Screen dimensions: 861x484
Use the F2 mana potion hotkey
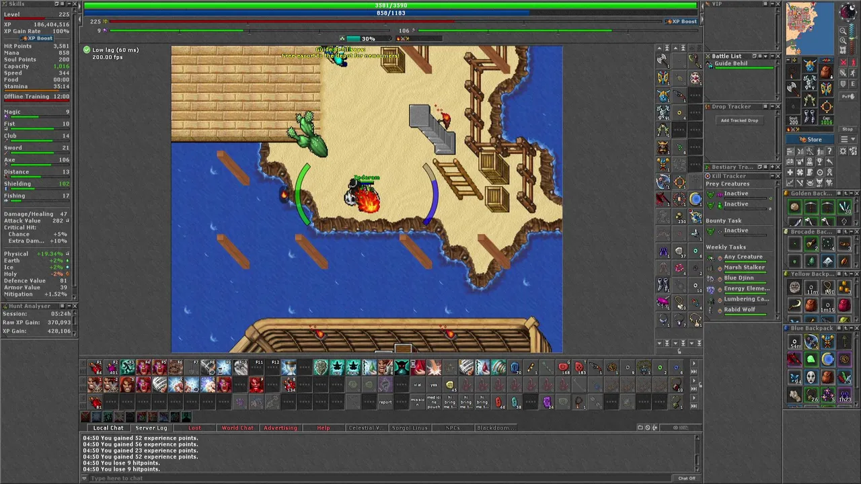(x=111, y=368)
